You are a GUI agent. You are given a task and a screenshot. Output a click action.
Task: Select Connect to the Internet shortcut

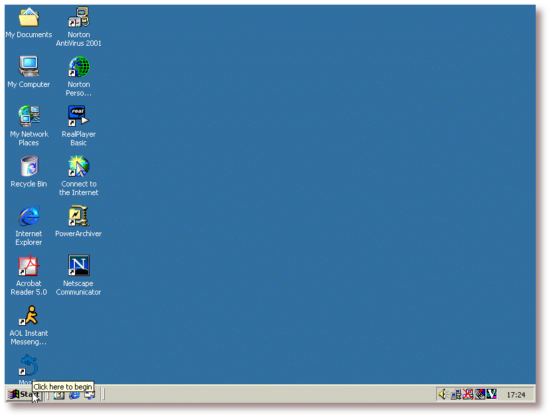(78, 167)
